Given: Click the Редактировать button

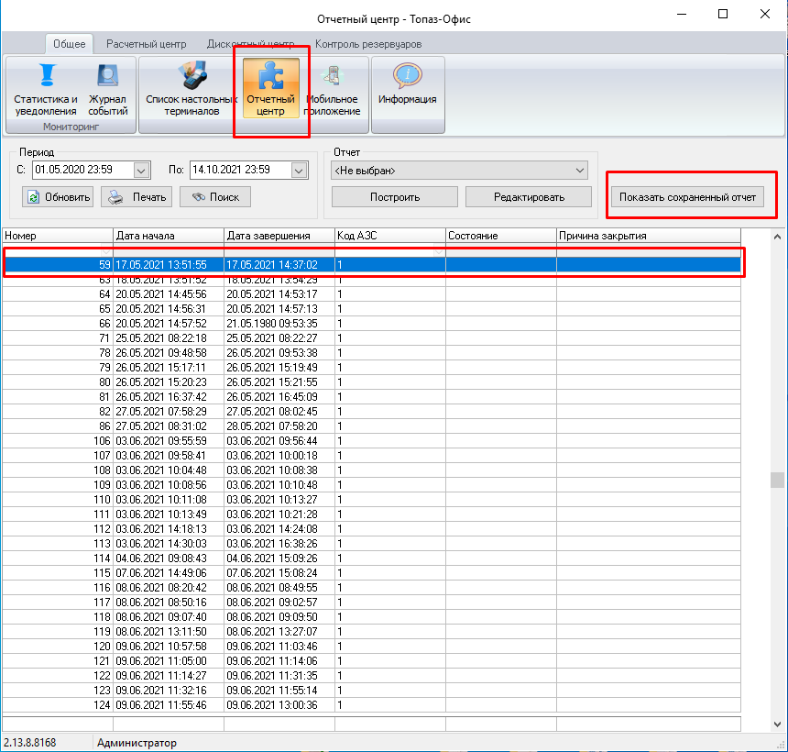Looking at the screenshot, I should [529, 196].
